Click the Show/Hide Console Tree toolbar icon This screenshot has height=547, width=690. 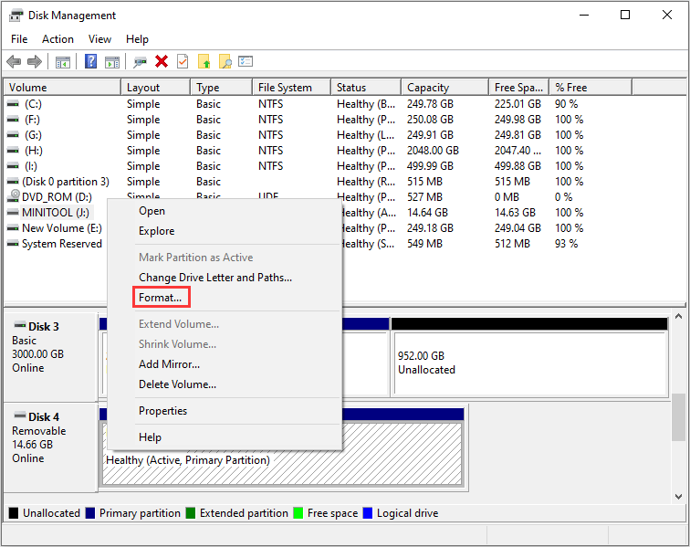pos(63,61)
